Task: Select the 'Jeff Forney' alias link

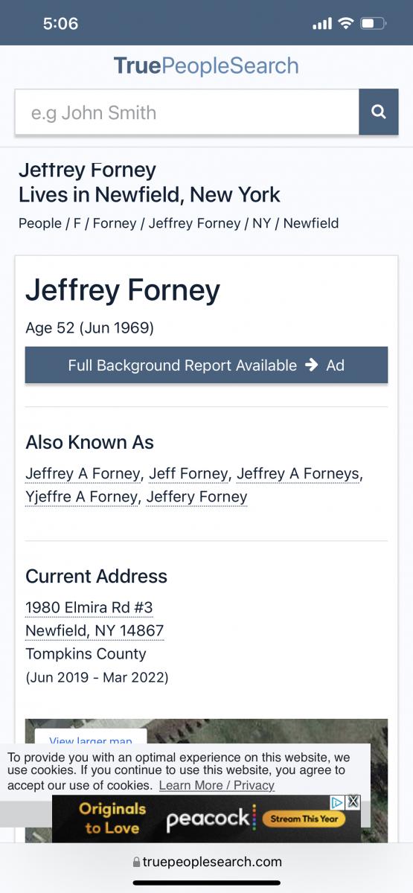Action: pos(189,474)
